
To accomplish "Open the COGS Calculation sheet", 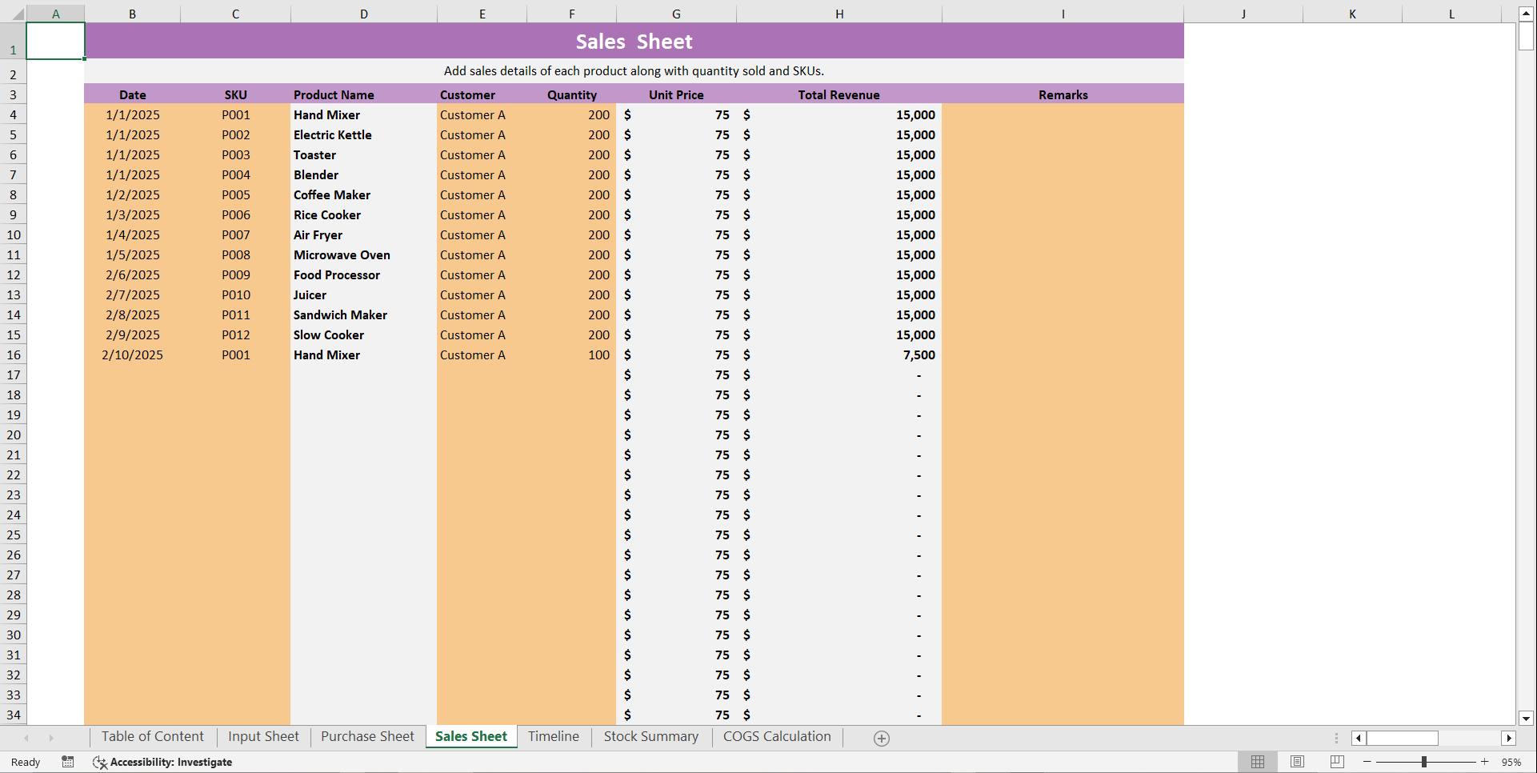I will point(776,736).
